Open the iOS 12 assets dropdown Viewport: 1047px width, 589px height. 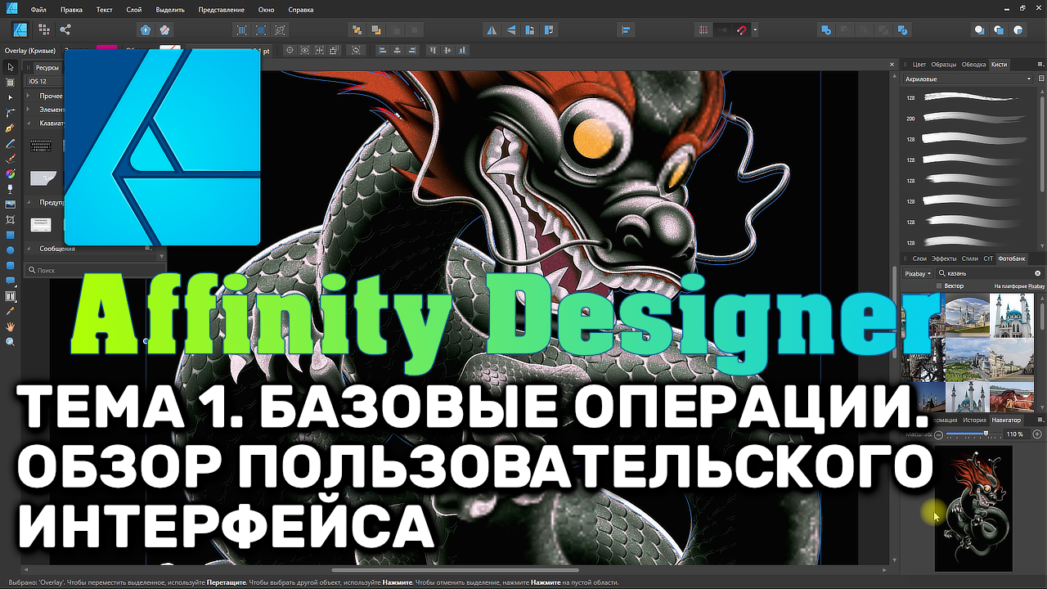coord(44,82)
